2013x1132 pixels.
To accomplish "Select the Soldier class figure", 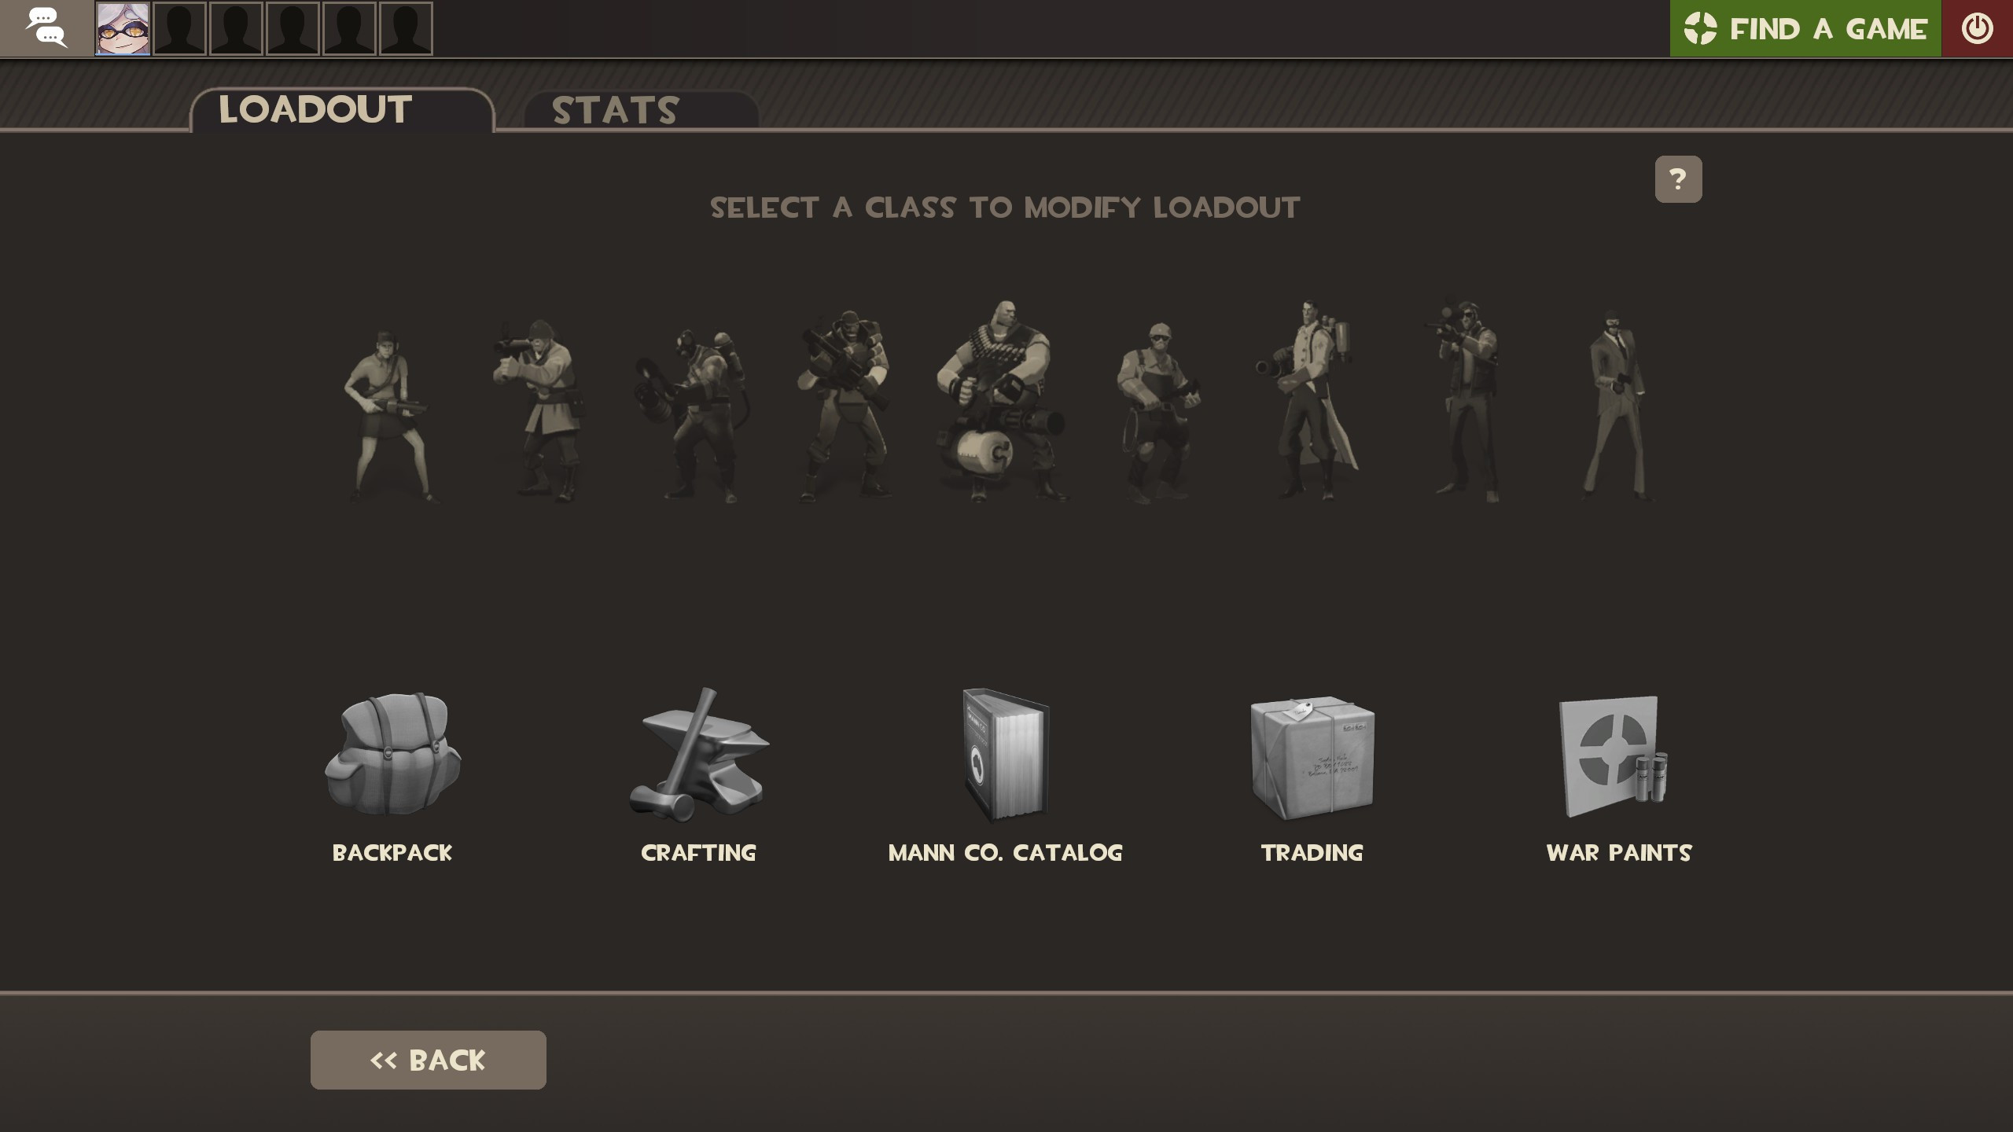I will [x=539, y=410].
